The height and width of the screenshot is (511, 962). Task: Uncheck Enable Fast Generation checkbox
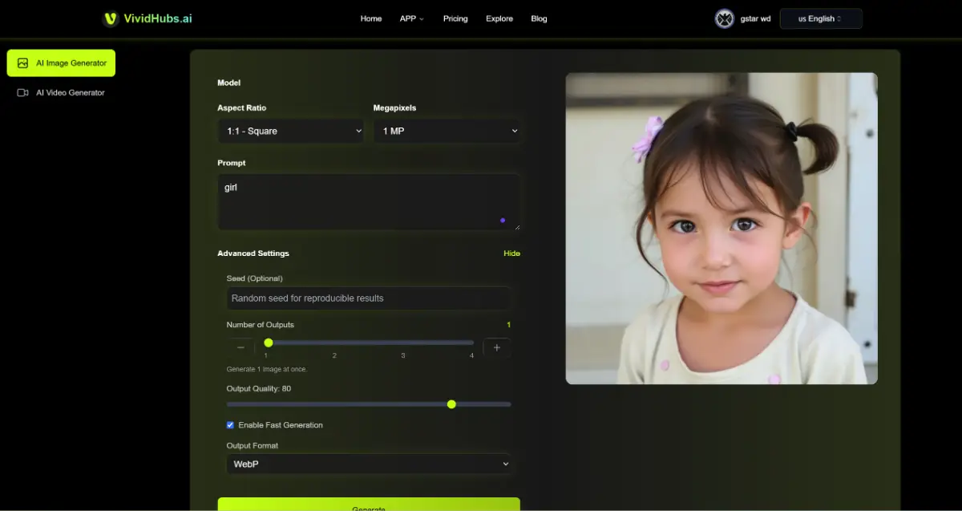[x=231, y=425]
